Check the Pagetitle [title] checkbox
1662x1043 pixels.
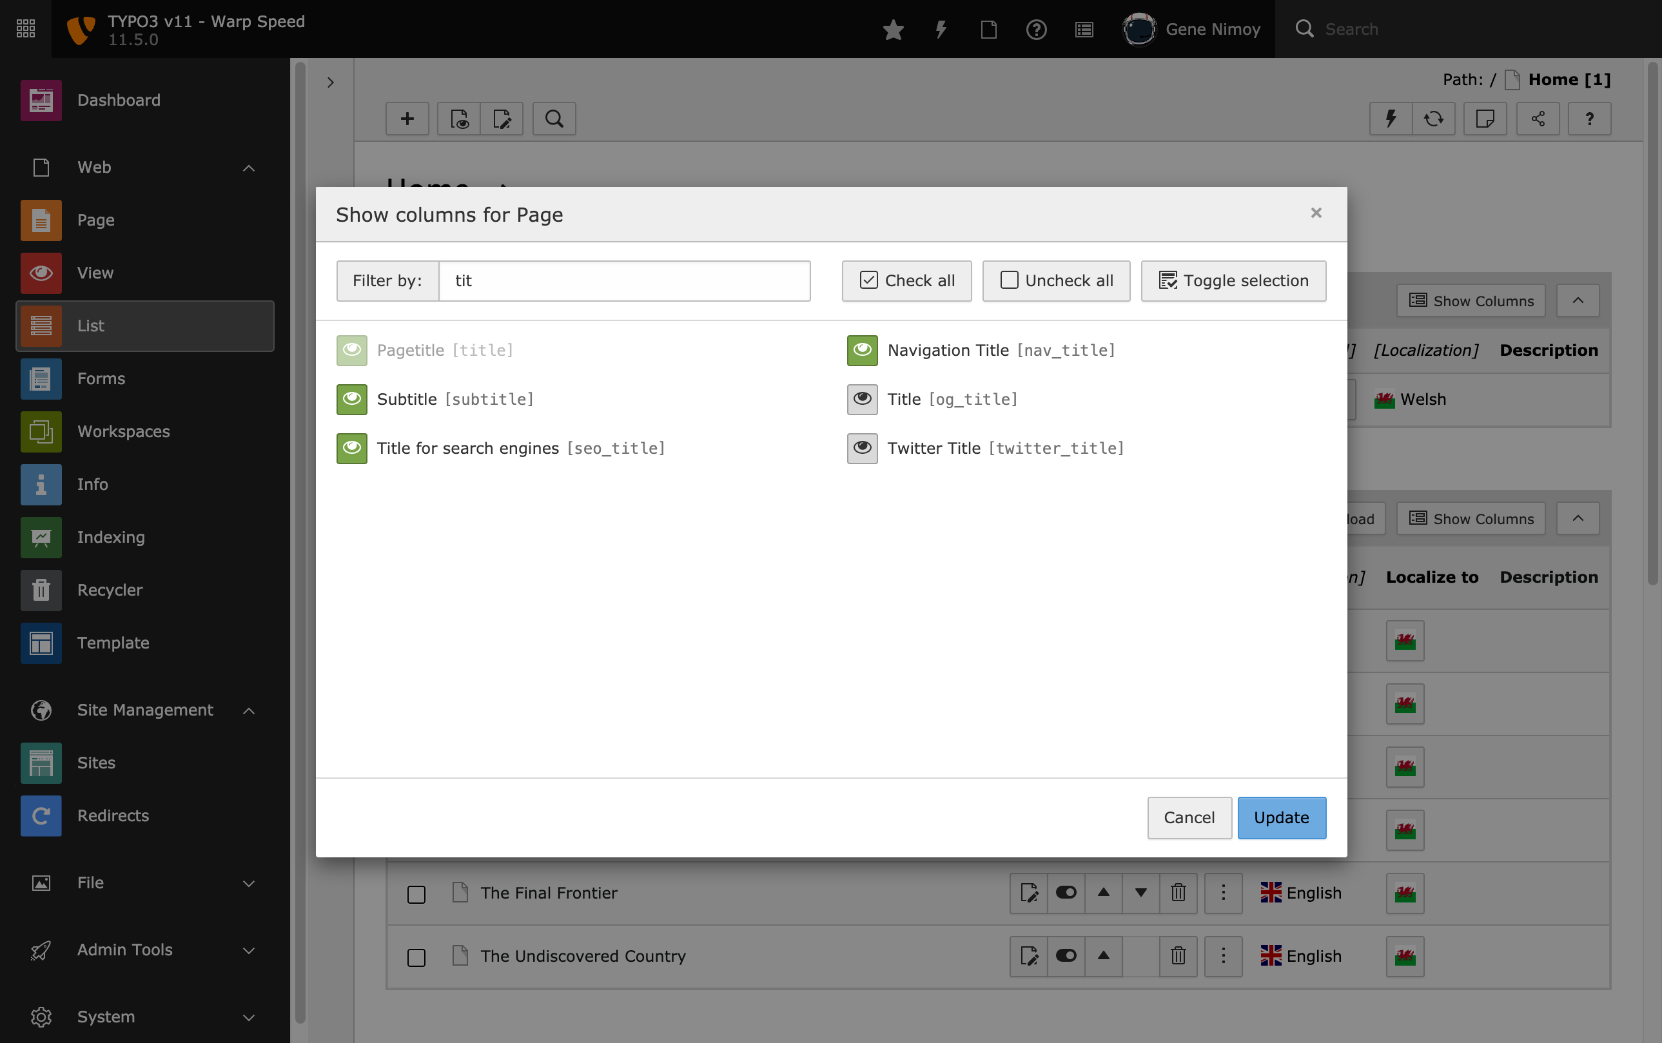pyautogui.click(x=351, y=349)
